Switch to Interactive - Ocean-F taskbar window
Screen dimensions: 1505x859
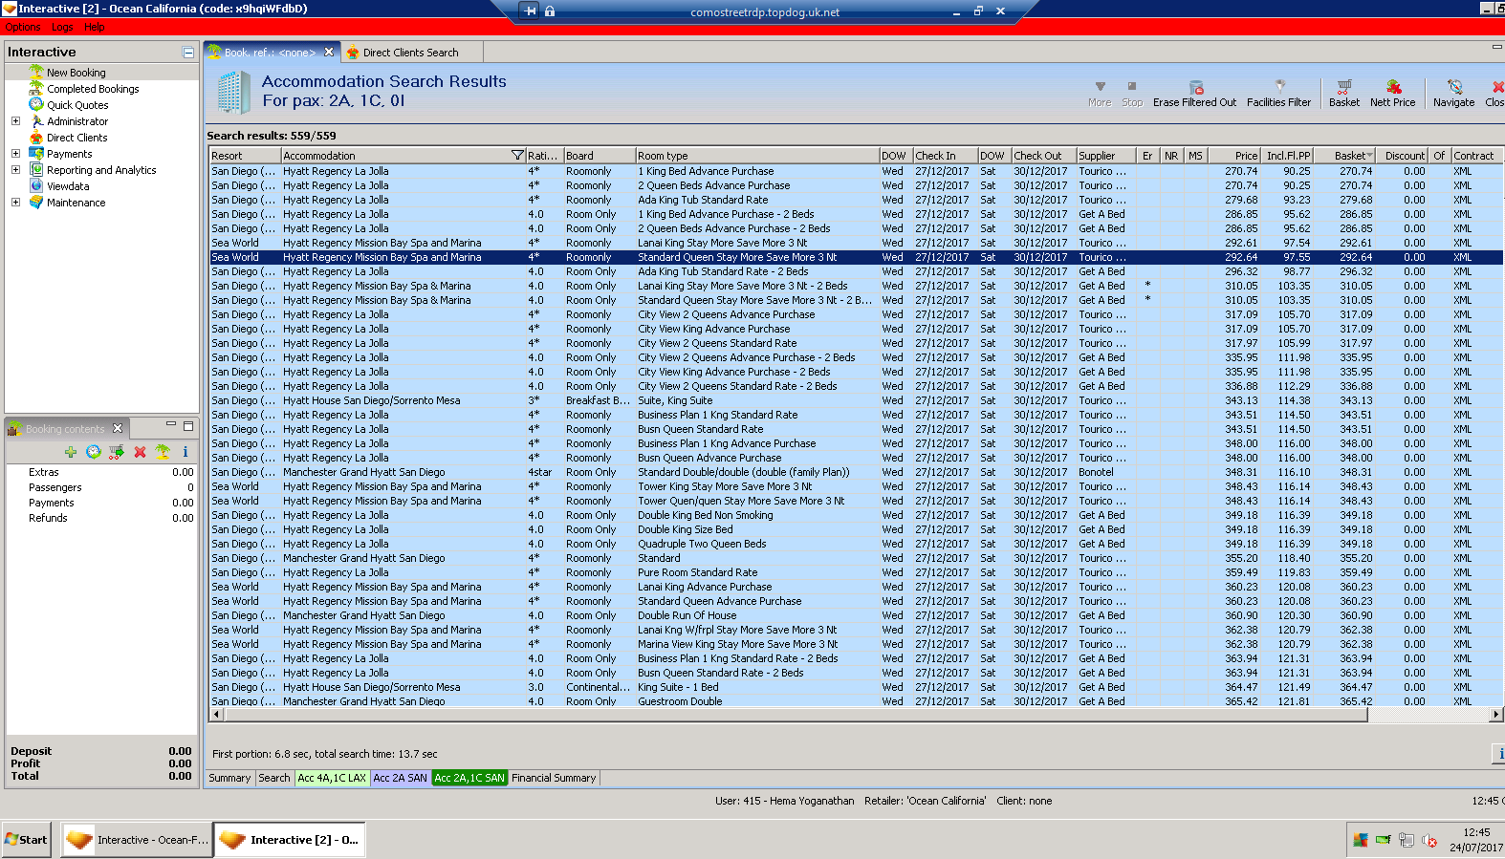[x=136, y=840]
